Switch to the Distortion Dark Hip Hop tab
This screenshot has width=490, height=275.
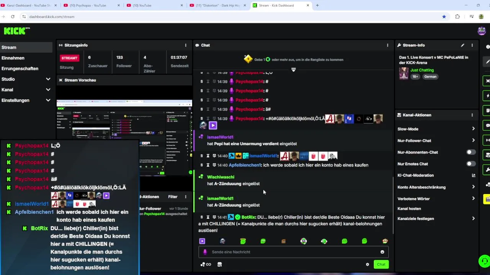click(x=218, y=5)
